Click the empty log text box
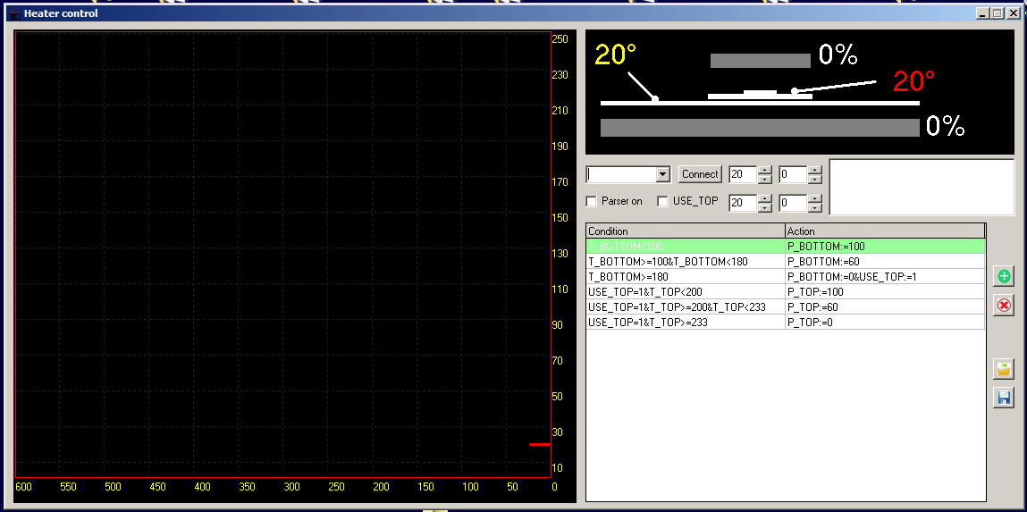 click(922, 188)
